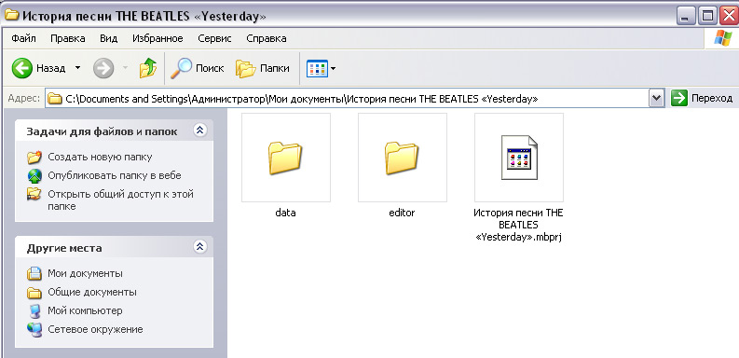Open the Views dropdown arrow

click(x=334, y=69)
